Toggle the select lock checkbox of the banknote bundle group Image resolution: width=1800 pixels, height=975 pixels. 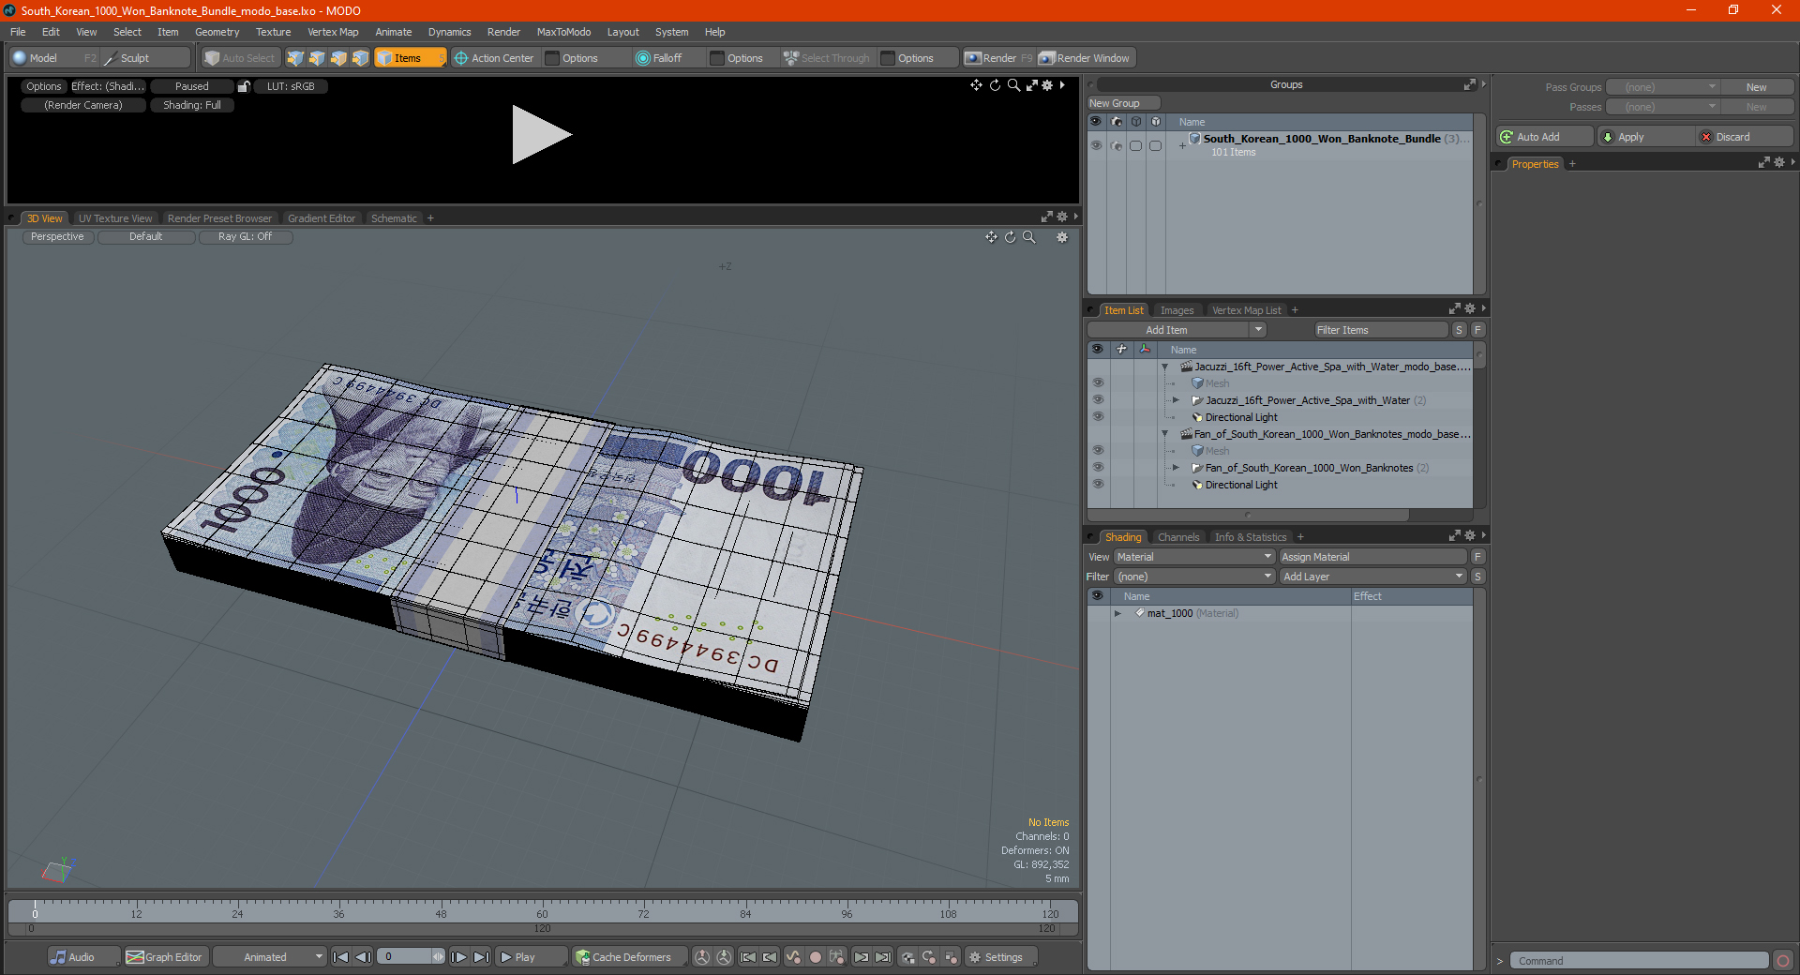[1155, 145]
